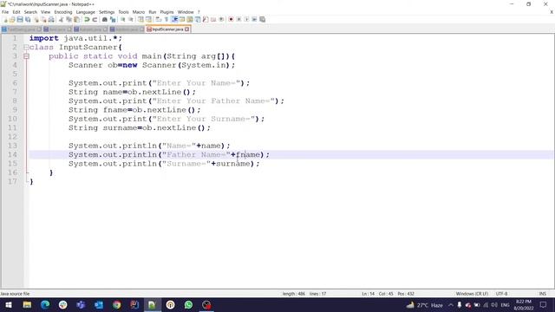Show hidden tray icons chevron
Screen dimensions: 555x312
tap(451, 305)
